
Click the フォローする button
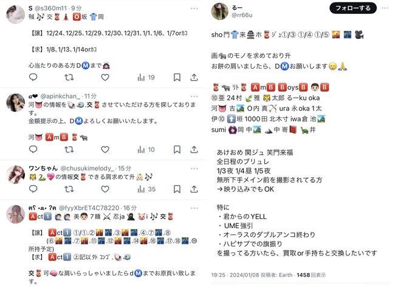(353, 8)
